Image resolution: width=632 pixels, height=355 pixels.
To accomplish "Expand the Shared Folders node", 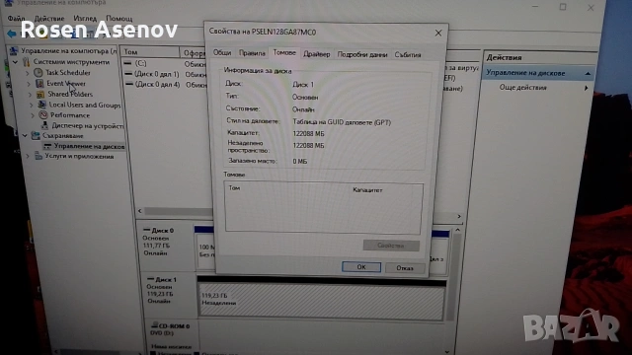I will click(x=30, y=95).
